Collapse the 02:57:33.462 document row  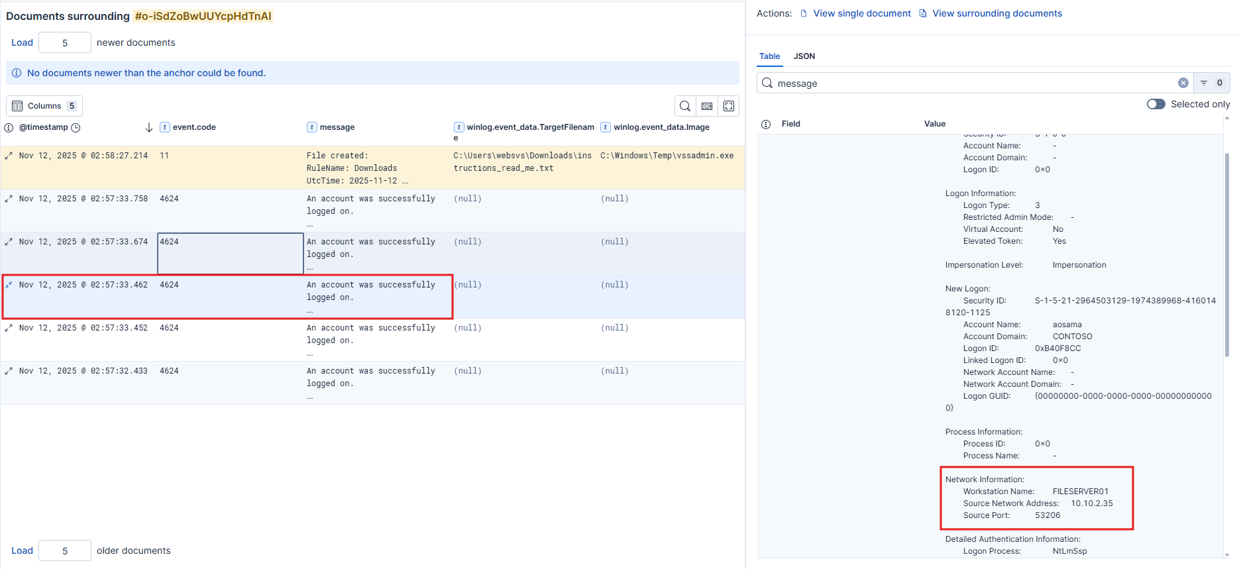(9, 285)
